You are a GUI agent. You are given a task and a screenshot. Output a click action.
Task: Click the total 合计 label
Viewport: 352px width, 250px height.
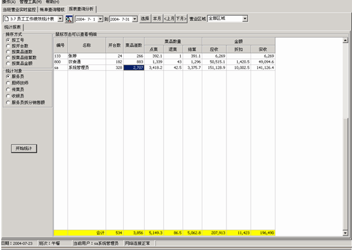click(100, 233)
